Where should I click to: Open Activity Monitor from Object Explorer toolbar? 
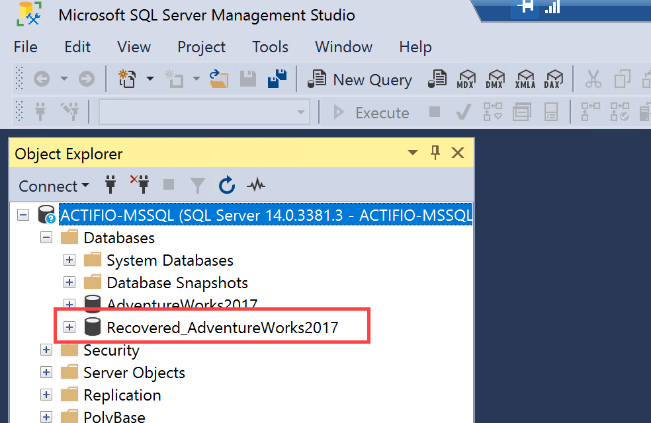click(256, 184)
